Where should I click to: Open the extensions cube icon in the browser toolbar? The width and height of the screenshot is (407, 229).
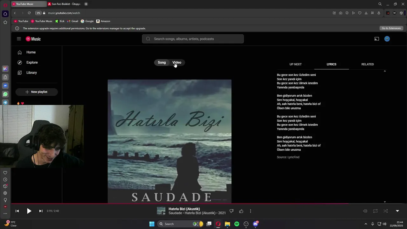point(401,13)
